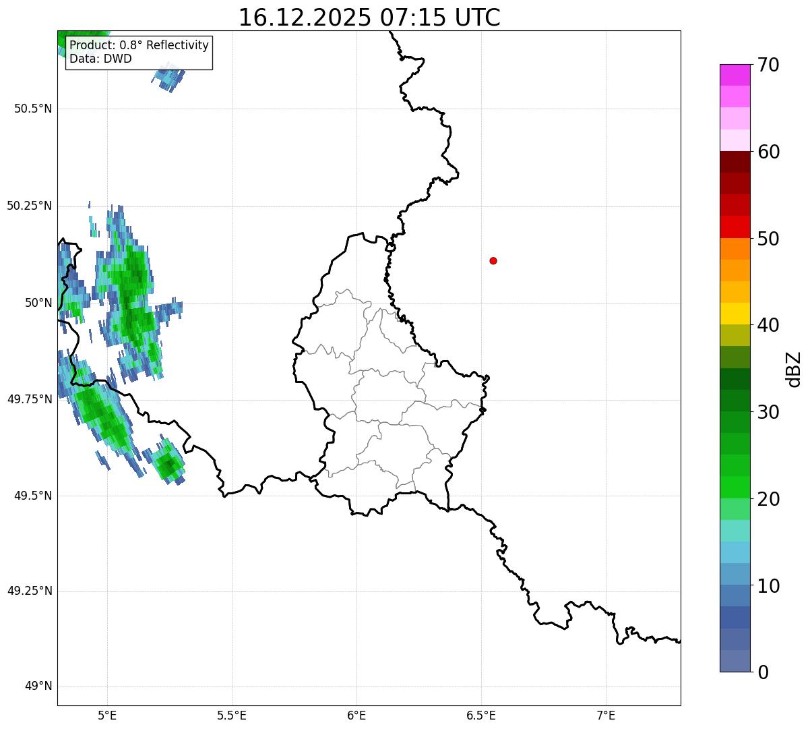810x729 pixels.
Task: Click the 7°E longitude label
Action: point(606,715)
